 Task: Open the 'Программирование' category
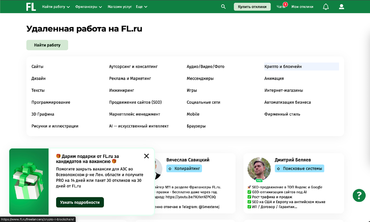(x=51, y=102)
